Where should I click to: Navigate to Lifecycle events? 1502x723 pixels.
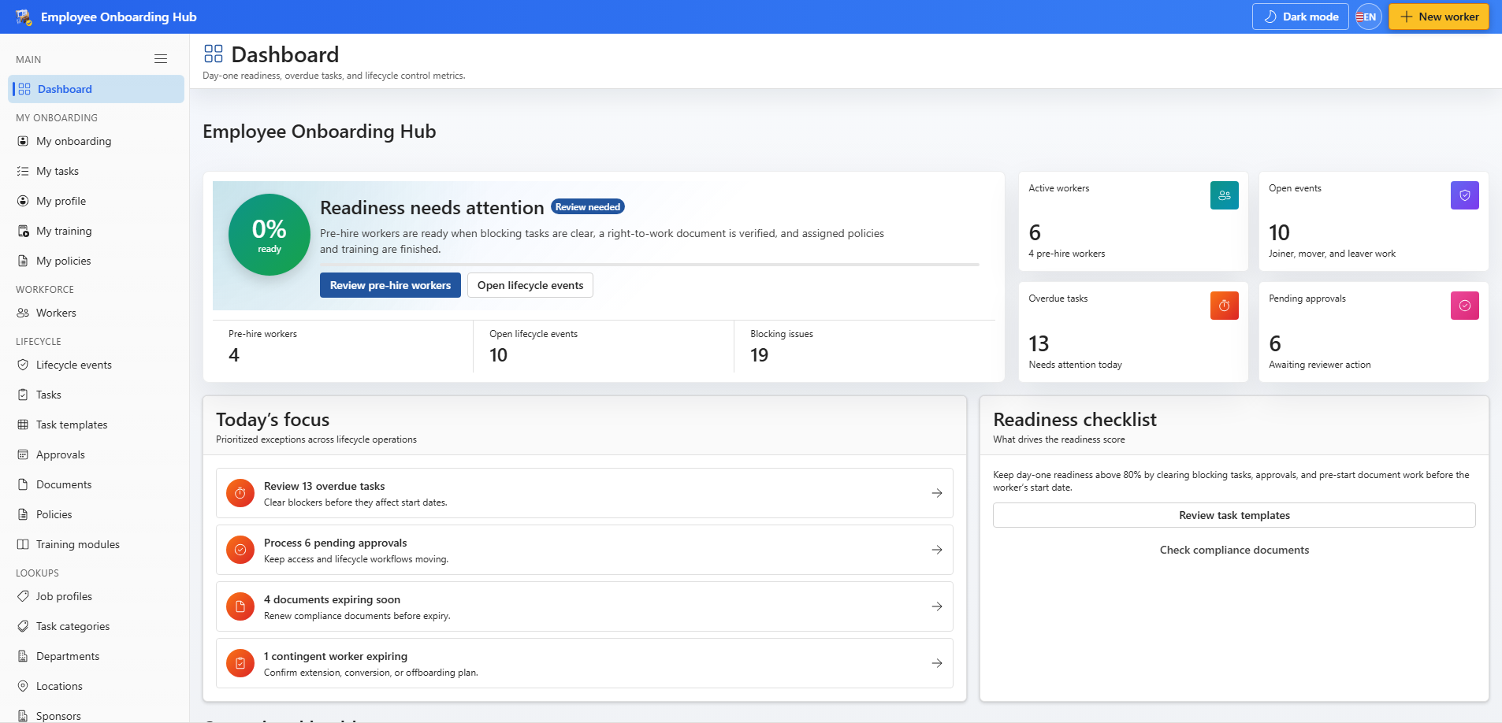coord(96,365)
